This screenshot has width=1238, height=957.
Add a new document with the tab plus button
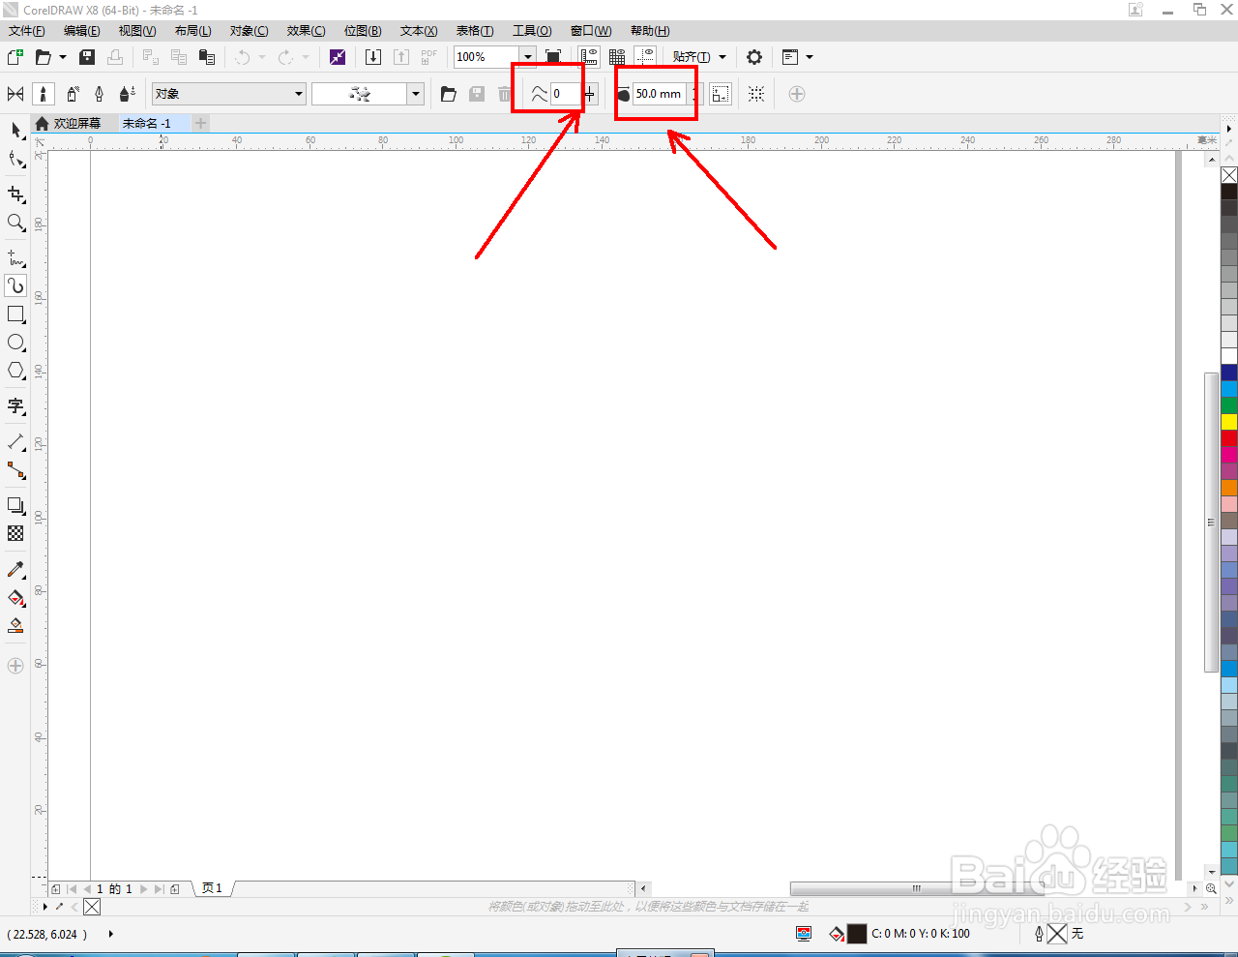(x=200, y=123)
